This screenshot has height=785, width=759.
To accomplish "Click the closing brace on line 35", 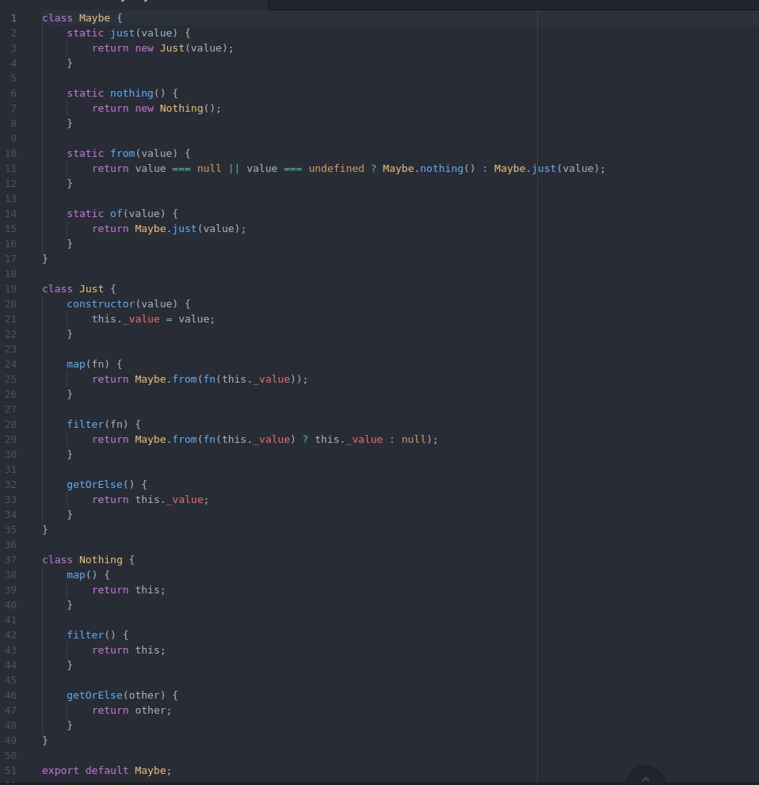I will [x=45, y=529].
